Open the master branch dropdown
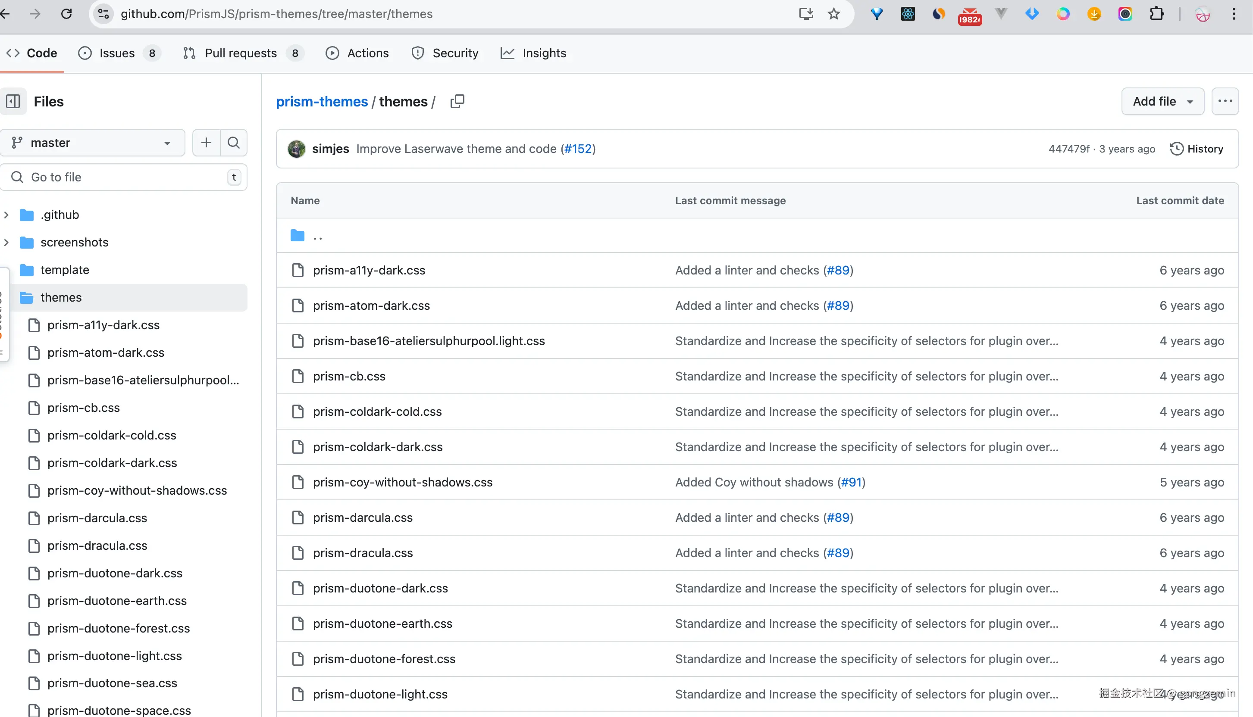Viewport: 1253px width, 717px height. click(92, 143)
